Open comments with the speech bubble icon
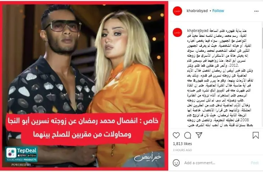This screenshot has height=172, width=263. pos(187,135)
